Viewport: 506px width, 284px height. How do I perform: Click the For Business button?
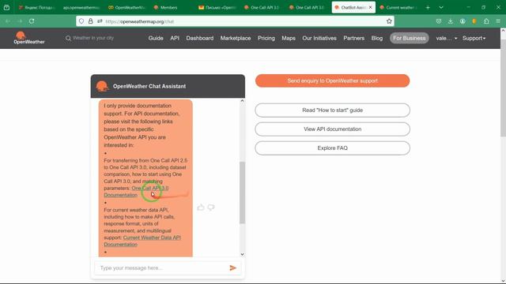[x=410, y=38]
